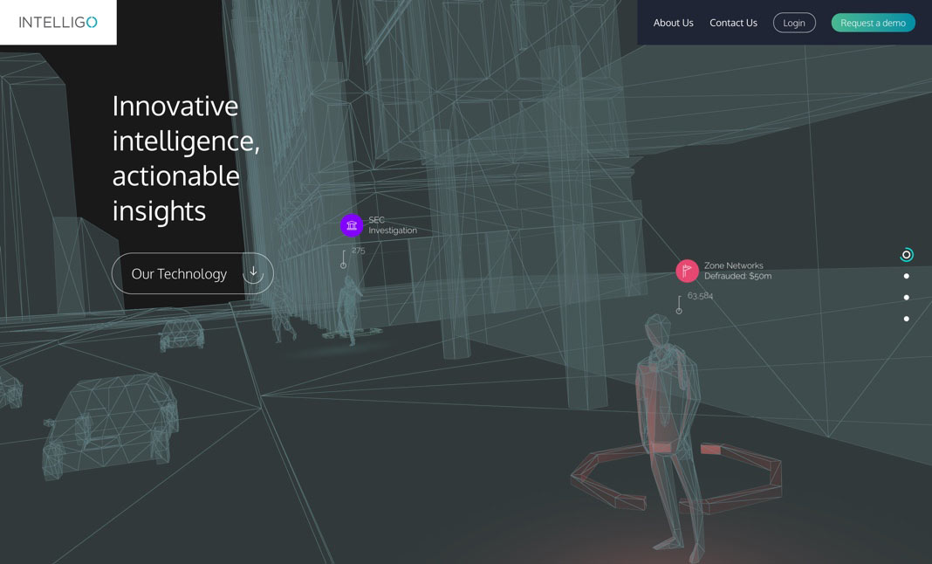Select the red Zone Networks flag icon
The image size is (932, 564).
[x=687, y=271]
